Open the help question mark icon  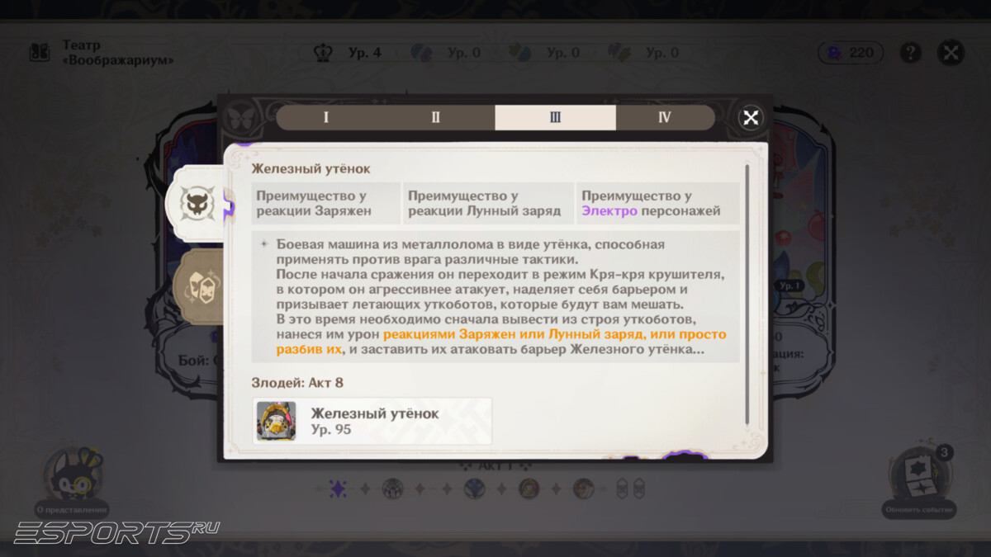tap(910, 52)
